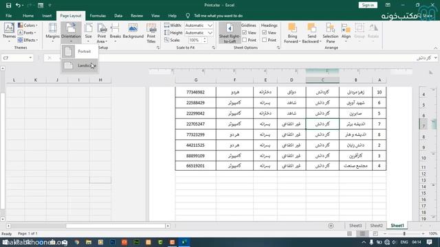Switch to Sheet3 tab

click(x=355, y=226)
